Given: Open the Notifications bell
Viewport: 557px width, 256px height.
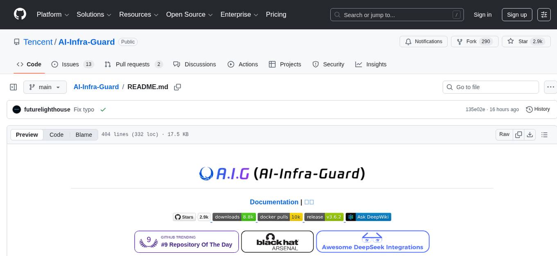Looking at the screenshot, I should [408, 41].
